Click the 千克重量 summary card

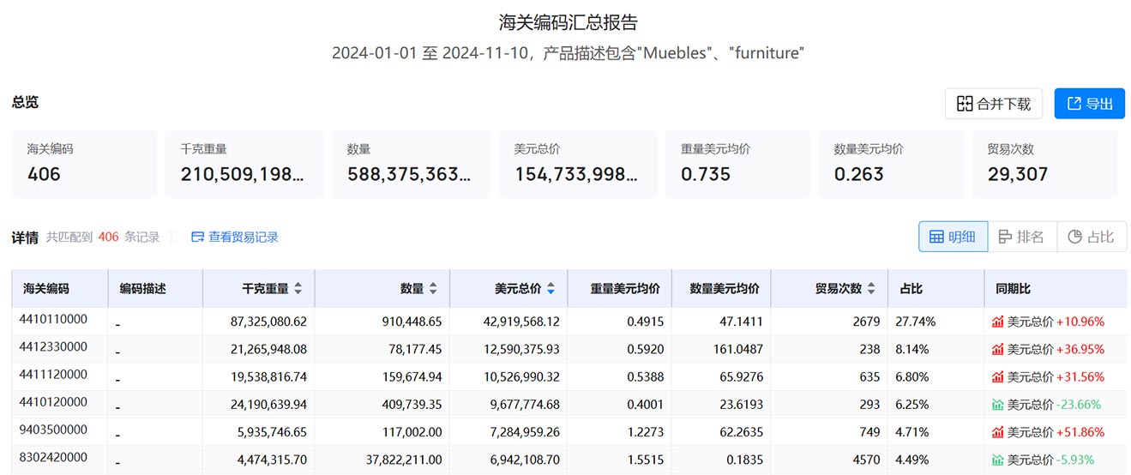tap(244, 164)
